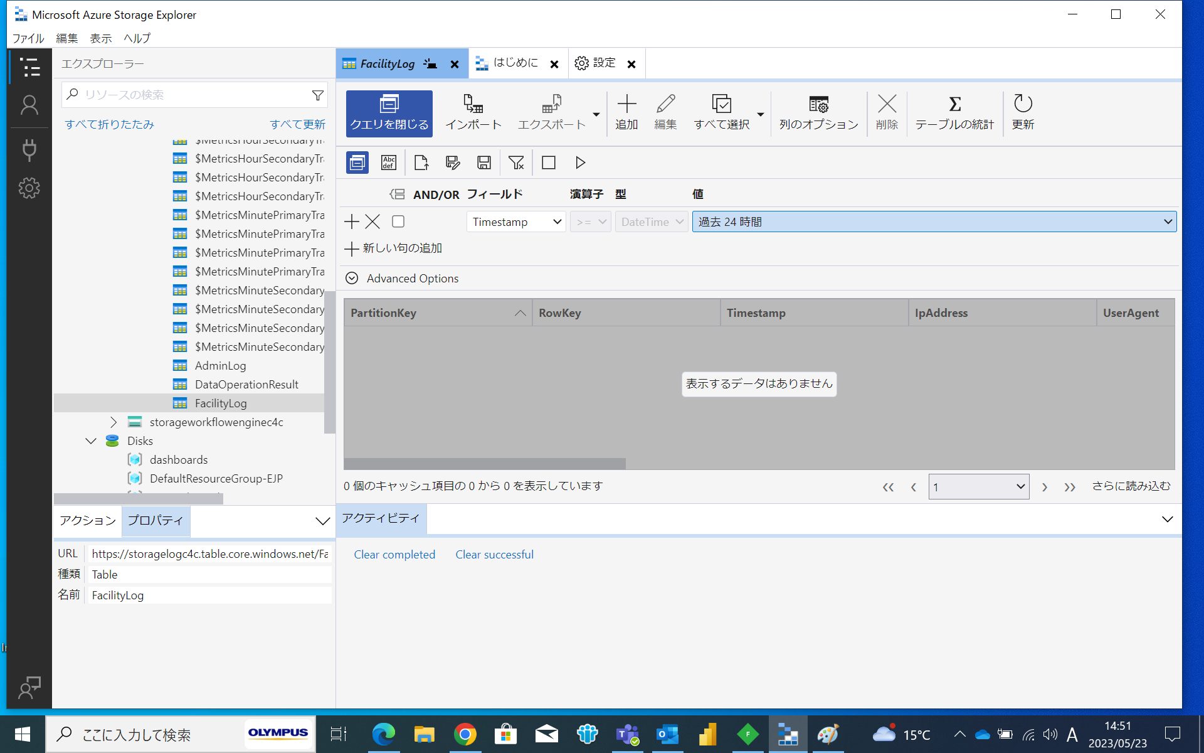1204x753 pixels.
Task: Save query as, using disk-with-pencil icon
Action: tap(452, 163)
